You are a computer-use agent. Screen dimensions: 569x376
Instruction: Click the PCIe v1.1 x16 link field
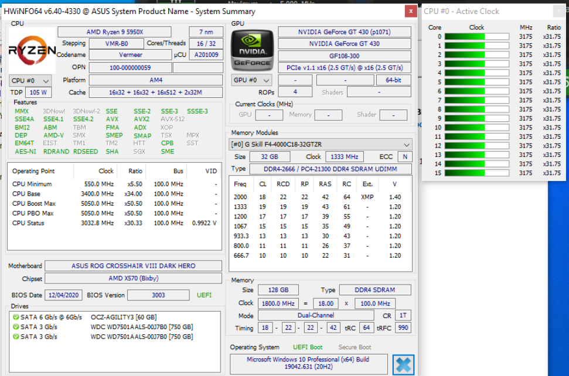pyautogui.click(x=345, y=68)
